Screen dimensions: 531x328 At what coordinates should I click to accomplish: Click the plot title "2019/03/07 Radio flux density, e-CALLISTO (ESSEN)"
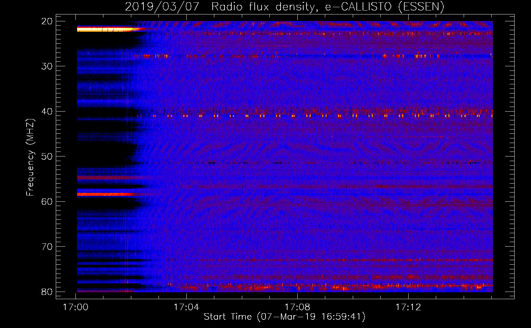[285, 7]
